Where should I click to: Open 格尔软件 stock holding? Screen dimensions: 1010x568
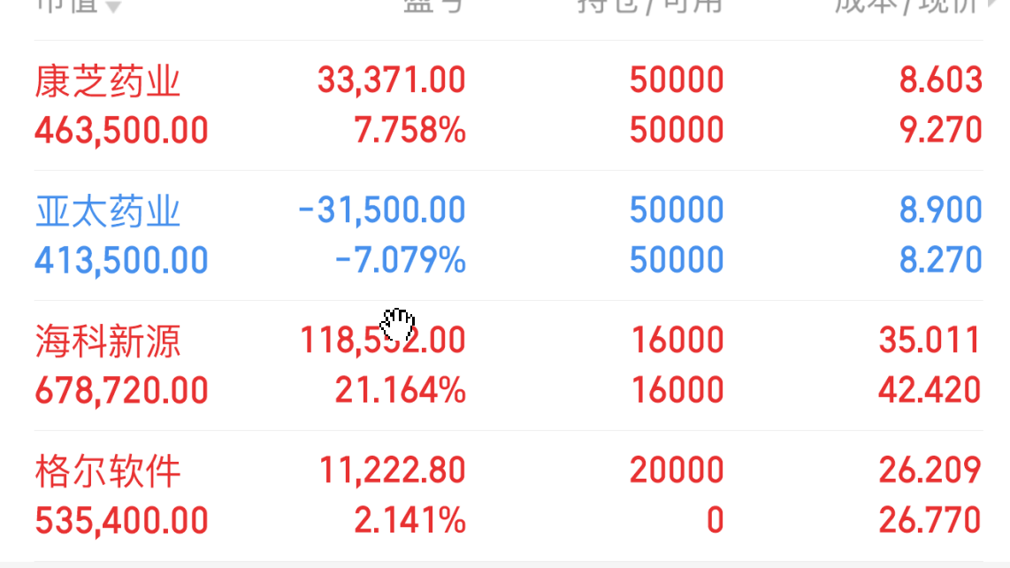pos(509,495)
